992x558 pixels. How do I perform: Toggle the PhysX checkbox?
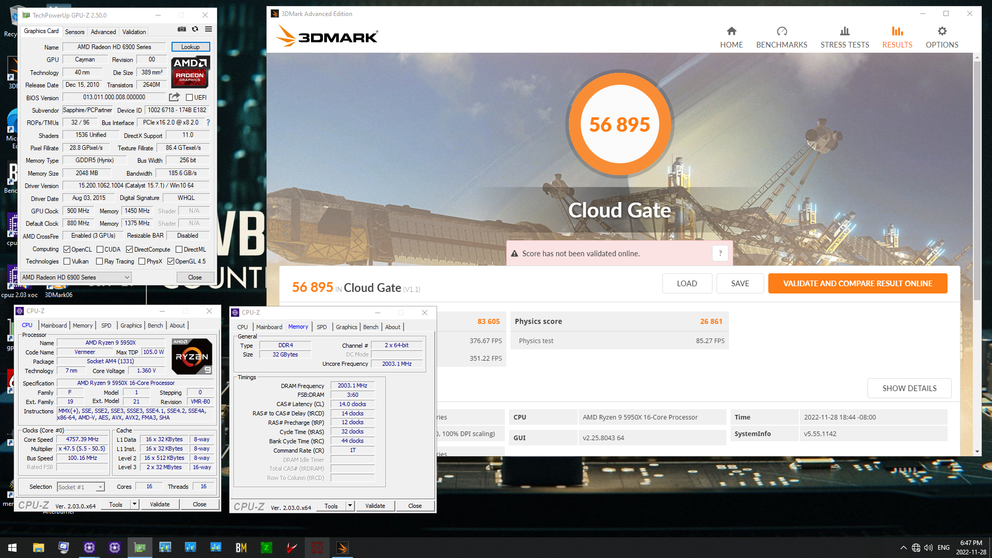tap(142, 261)
